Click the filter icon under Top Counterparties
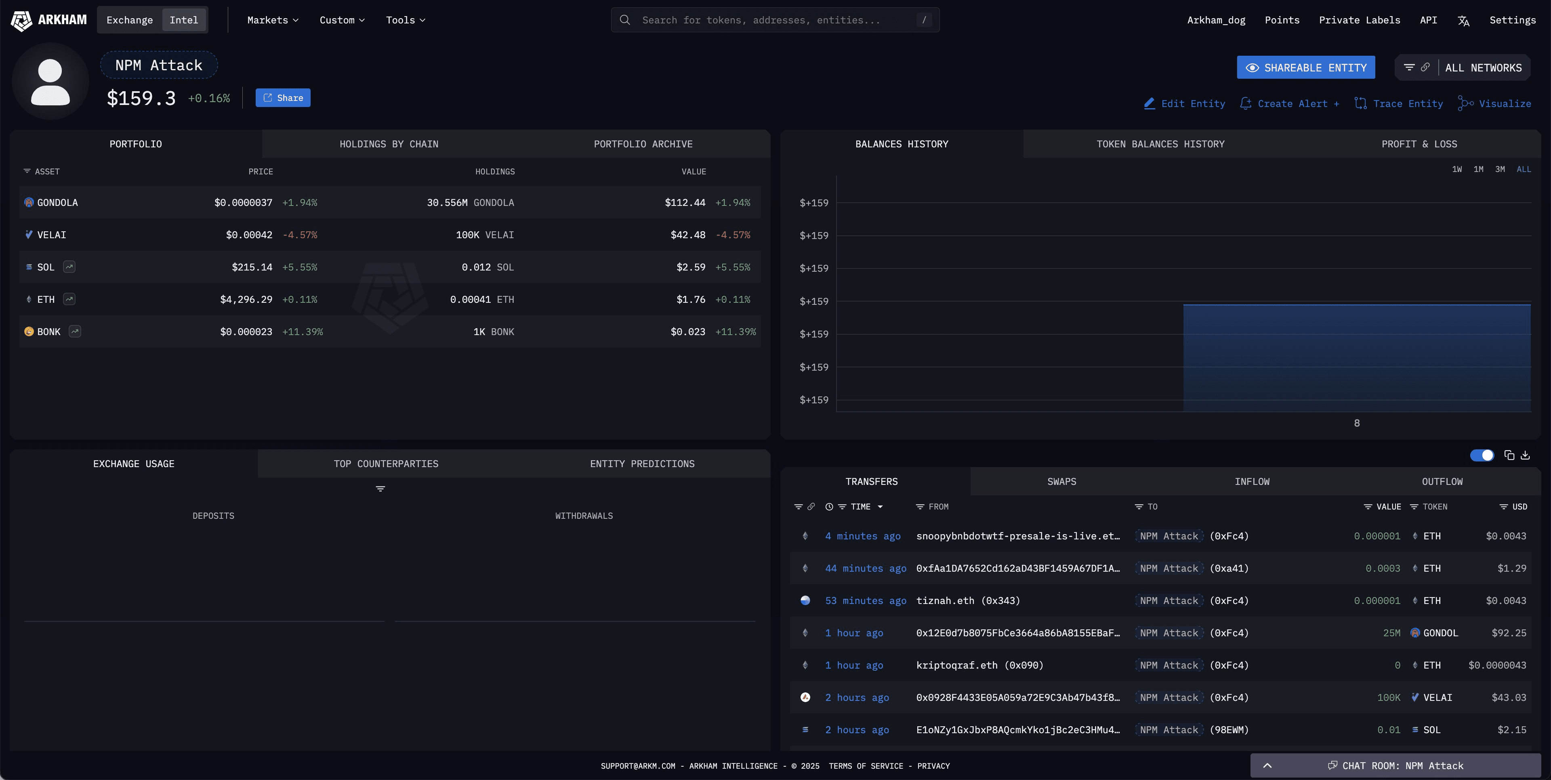 point(380,489)
